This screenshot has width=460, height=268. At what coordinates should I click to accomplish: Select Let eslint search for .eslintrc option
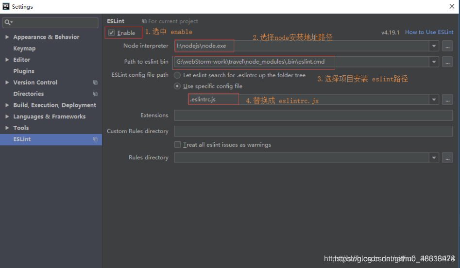point(177,75)
